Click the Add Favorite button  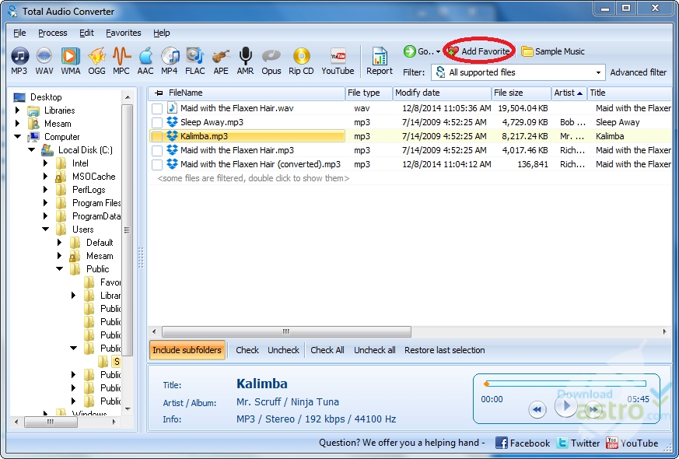click(479, 51)
